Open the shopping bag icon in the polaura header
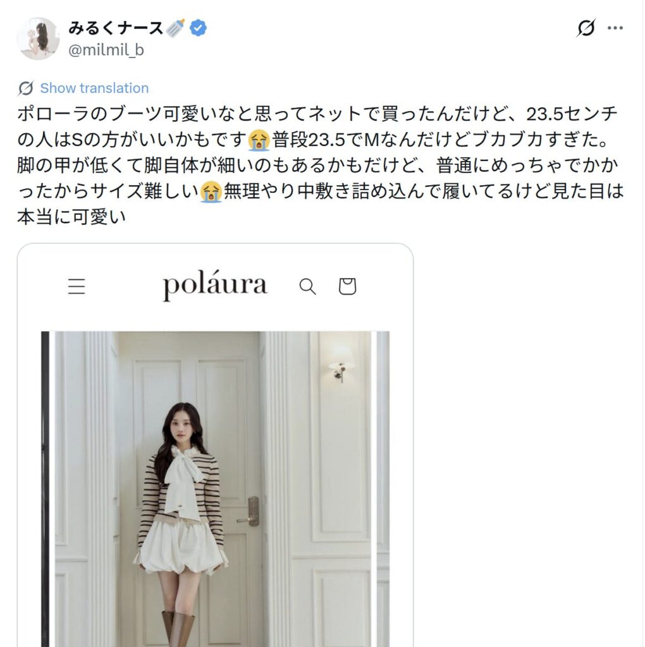 347,286
